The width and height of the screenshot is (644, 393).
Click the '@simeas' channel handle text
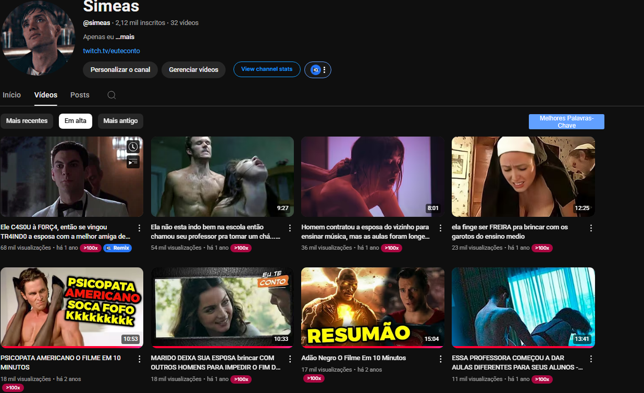point(96,23)
